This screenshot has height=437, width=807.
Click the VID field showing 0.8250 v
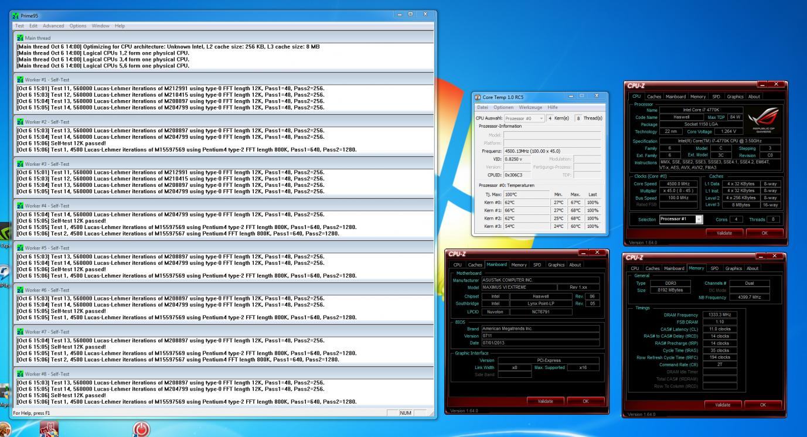[517, 159]
